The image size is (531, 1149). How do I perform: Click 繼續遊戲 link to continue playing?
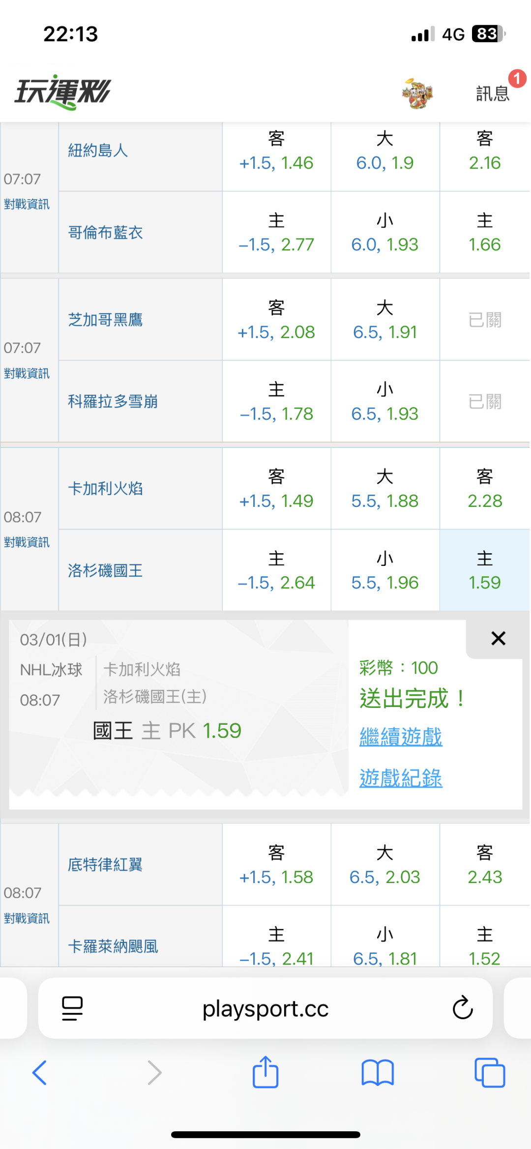click(x=401, y=737)
